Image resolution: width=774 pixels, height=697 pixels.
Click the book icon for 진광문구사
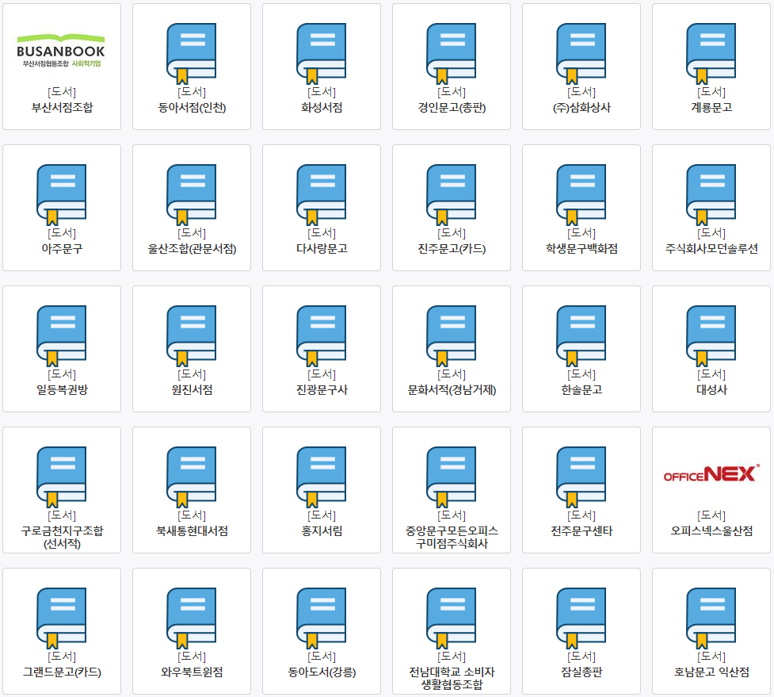pyautogui.click(x=322, y=336)
